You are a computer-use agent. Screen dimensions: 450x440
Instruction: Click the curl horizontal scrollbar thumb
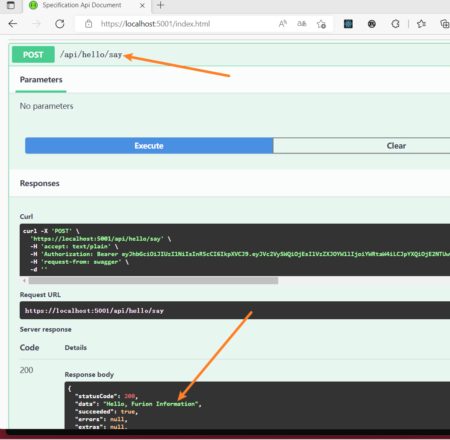point(153,280)
